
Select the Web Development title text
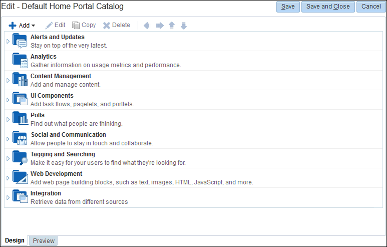56,174
